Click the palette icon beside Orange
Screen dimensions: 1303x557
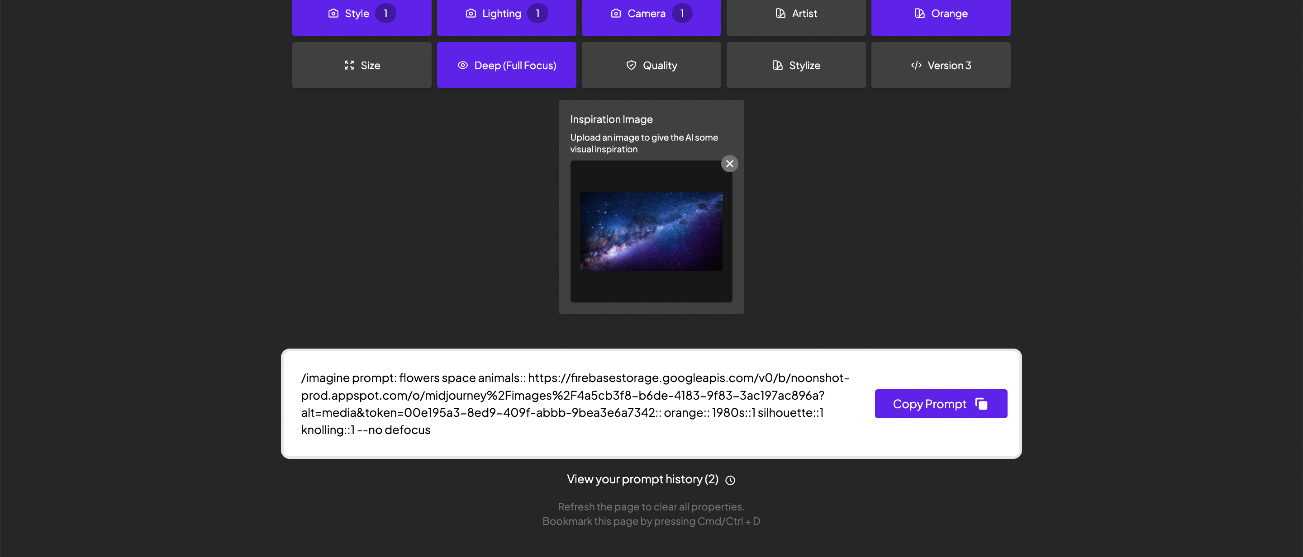coord(920,14)
